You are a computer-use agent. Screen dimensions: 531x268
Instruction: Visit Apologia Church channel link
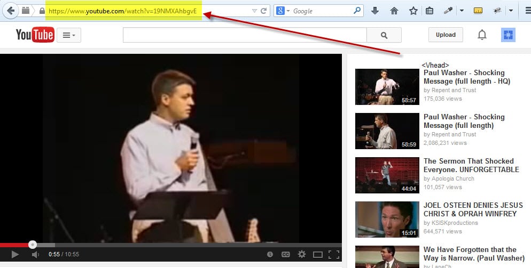pyautogui.click(x=453, y=179)
